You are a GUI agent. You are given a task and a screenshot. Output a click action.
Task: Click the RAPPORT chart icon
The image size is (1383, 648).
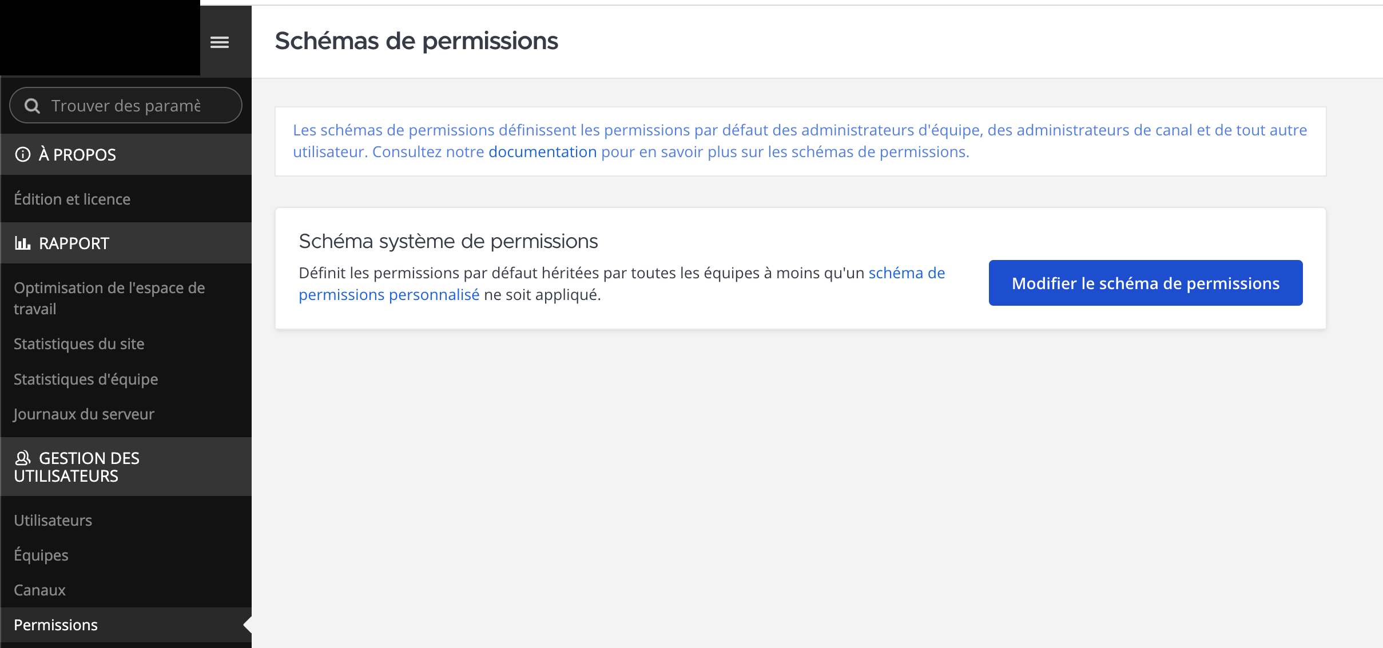pyautogui.click(x=23, y=243)
